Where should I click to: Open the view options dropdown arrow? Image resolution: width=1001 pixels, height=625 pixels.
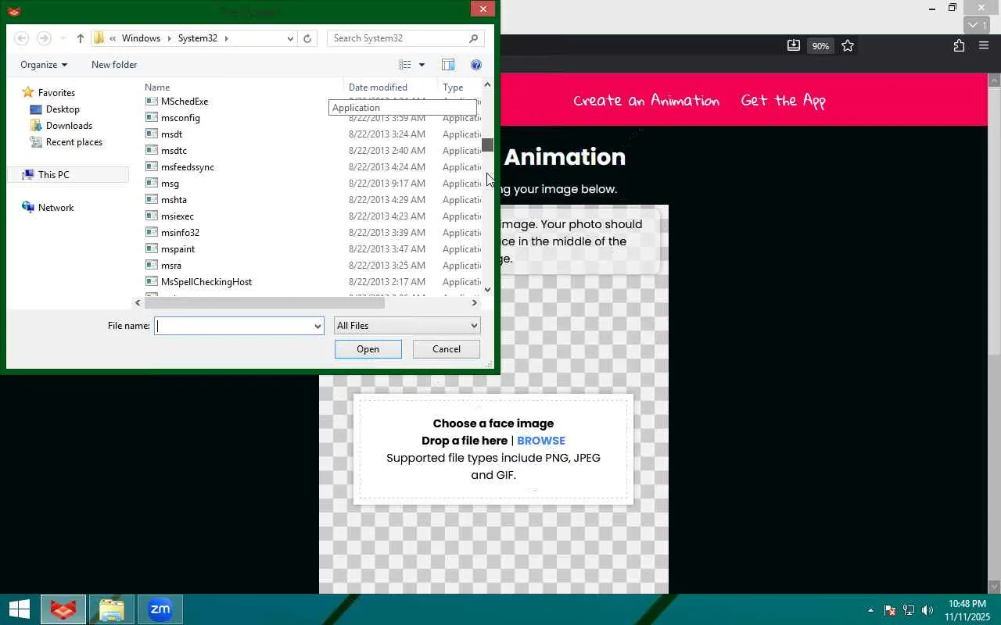tap(422, 65)
